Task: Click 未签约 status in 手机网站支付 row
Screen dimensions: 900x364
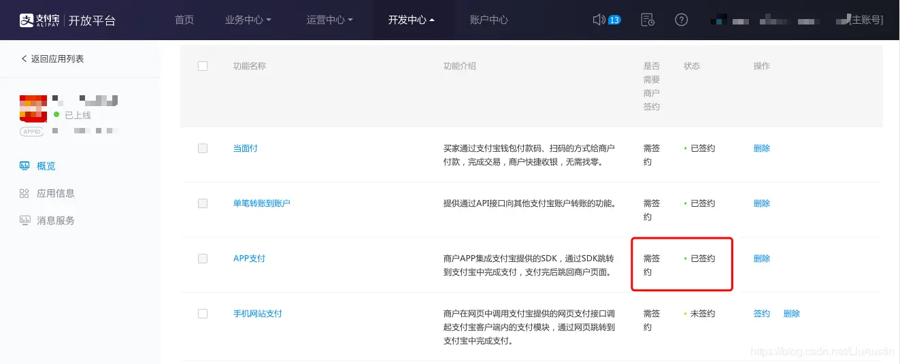Action: pyautogui.click(x=703, y=314)
